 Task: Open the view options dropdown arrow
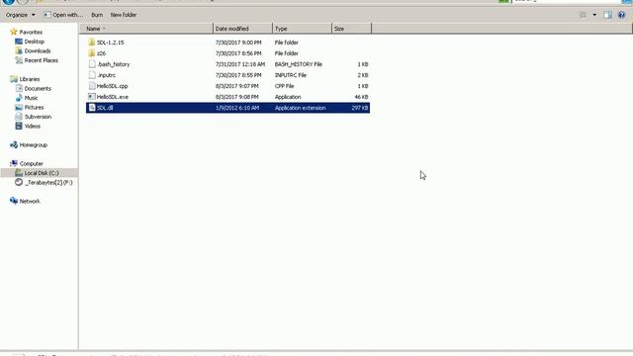(x=594, y=15)
